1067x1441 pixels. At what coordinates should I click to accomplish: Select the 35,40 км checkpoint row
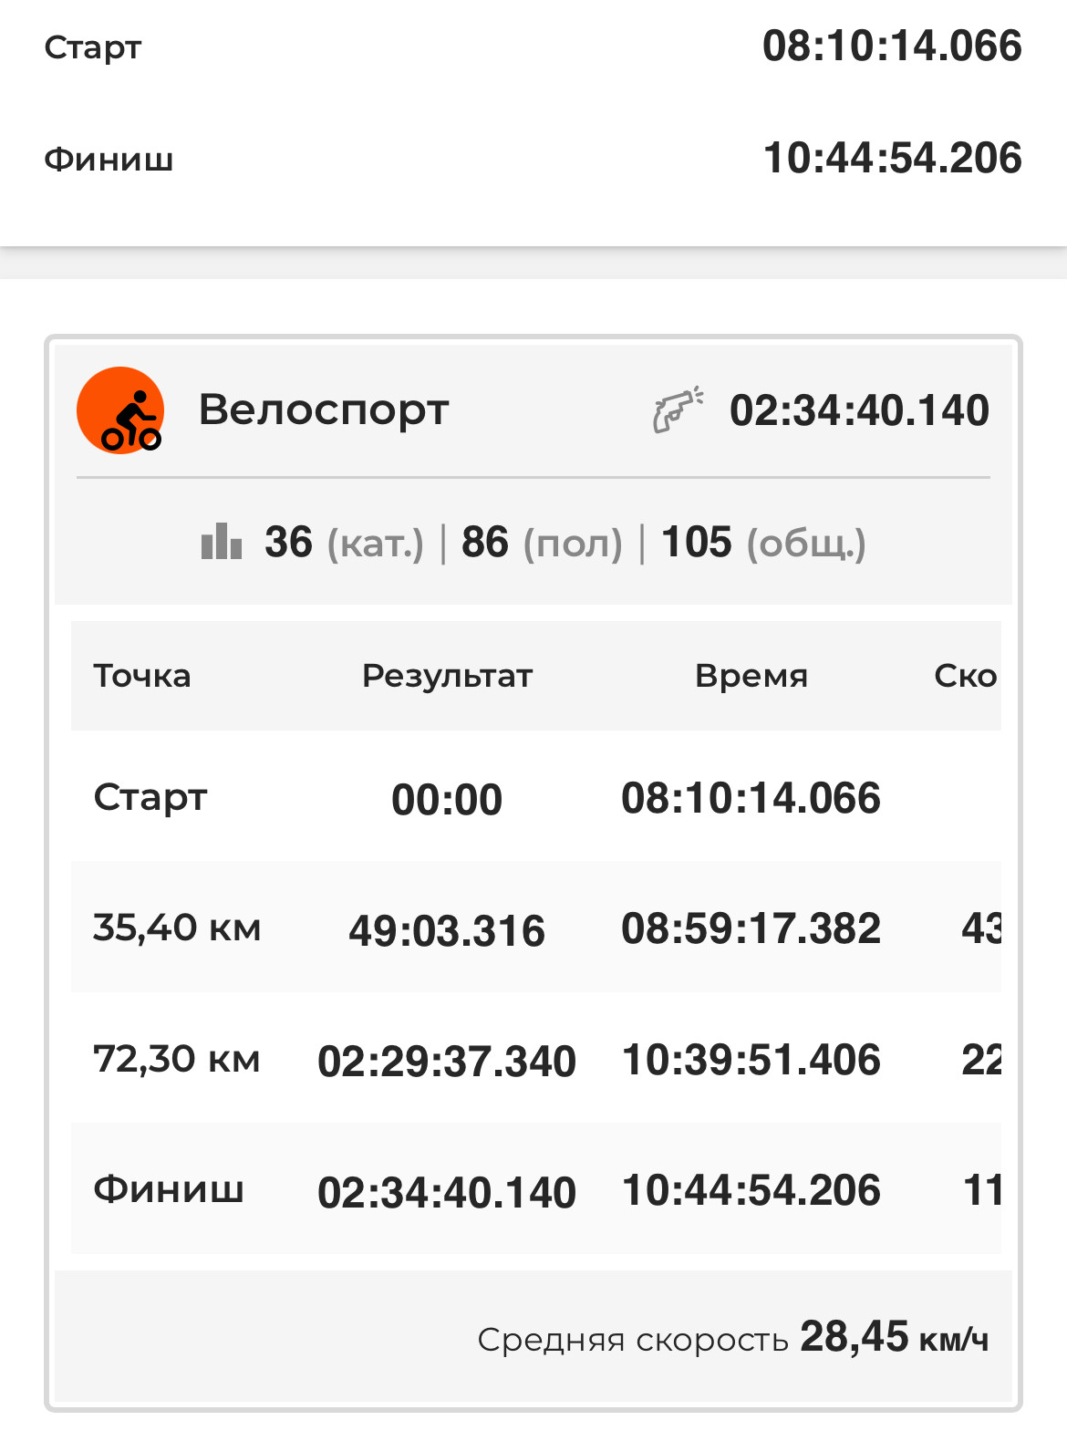(536, 928)
